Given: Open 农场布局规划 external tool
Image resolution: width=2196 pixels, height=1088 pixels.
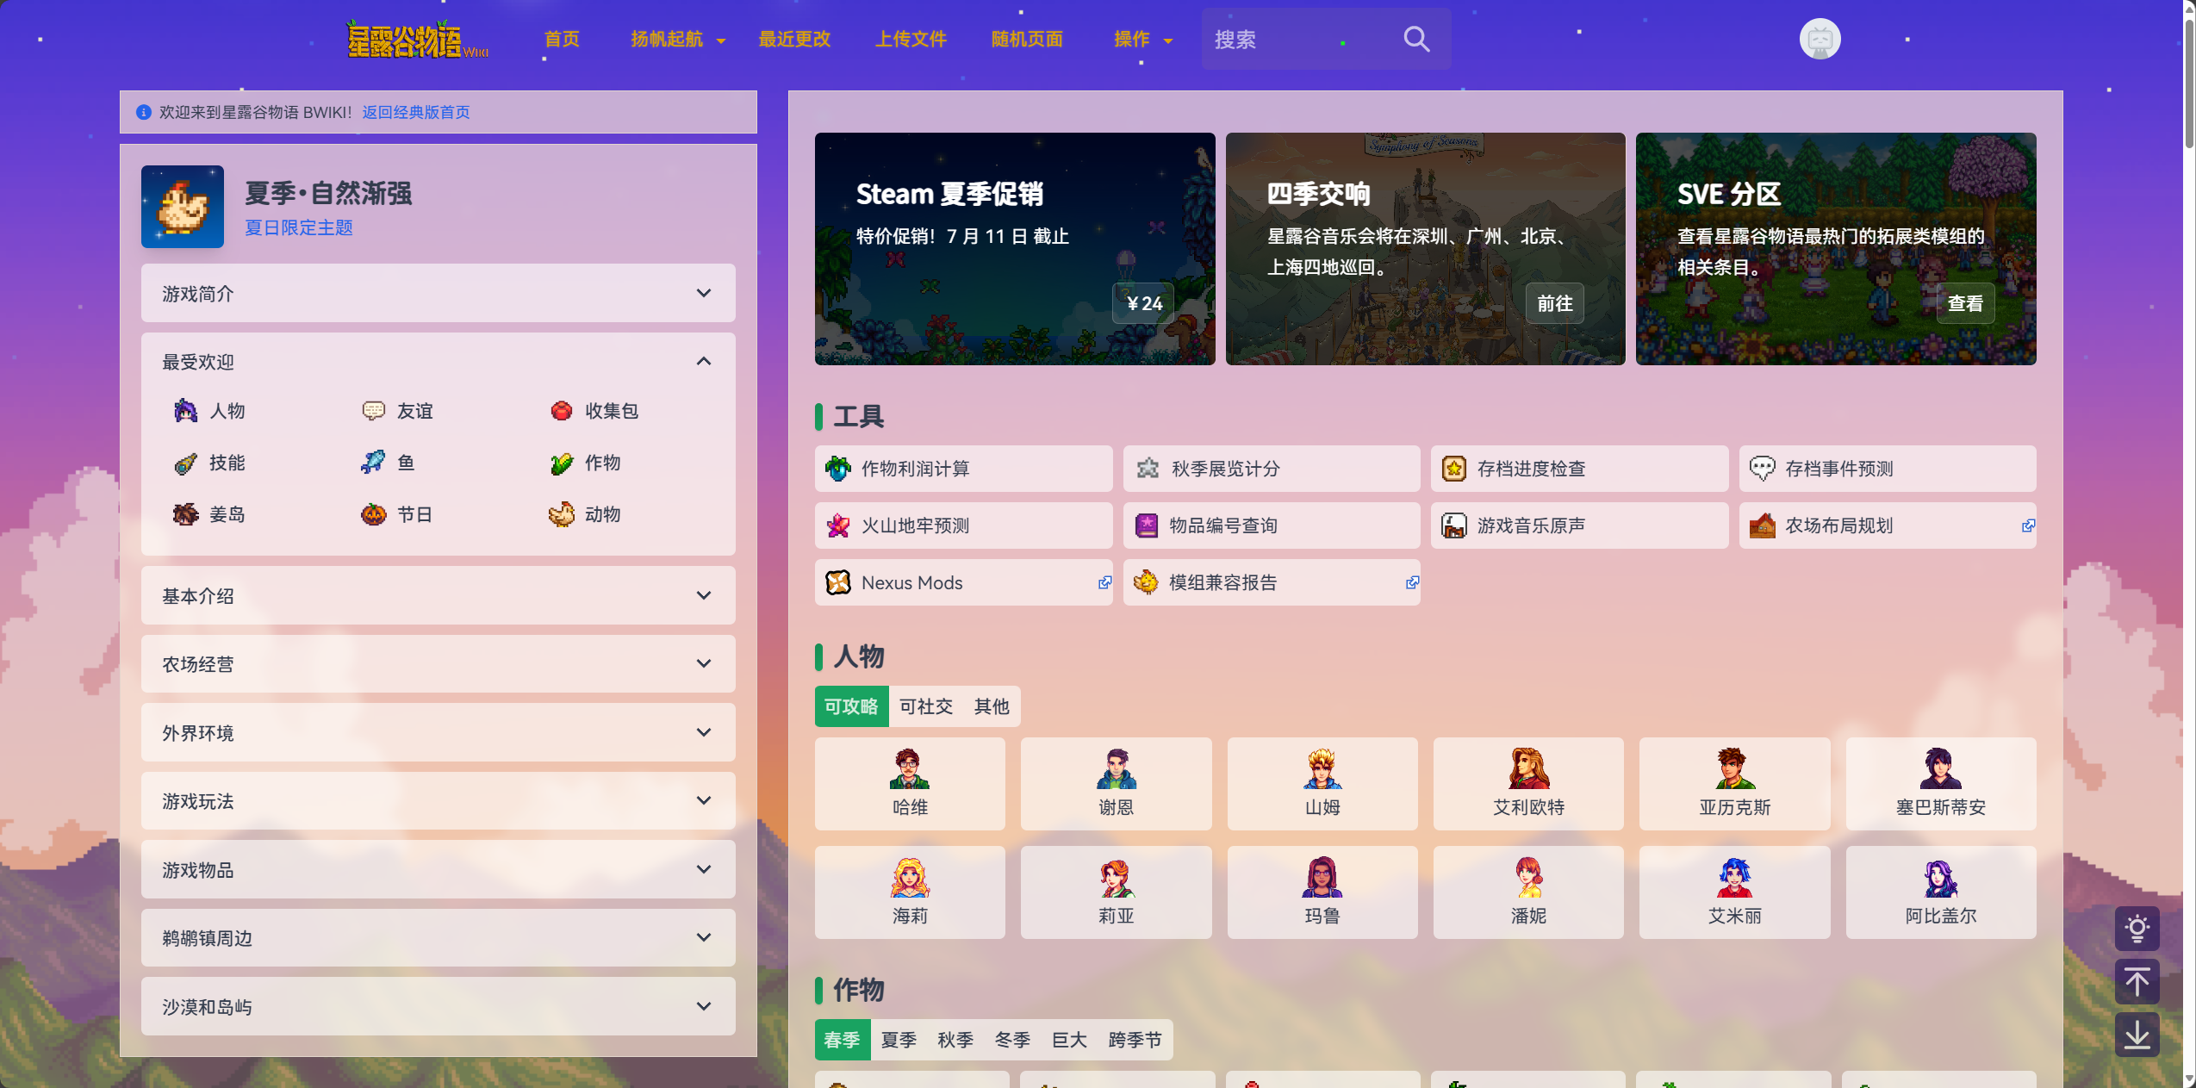Looking at the screenshot, I should click(x=1887, y=525).
